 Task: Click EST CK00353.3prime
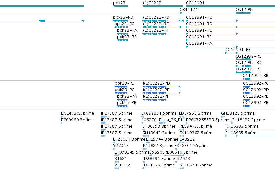click(143, 130)
